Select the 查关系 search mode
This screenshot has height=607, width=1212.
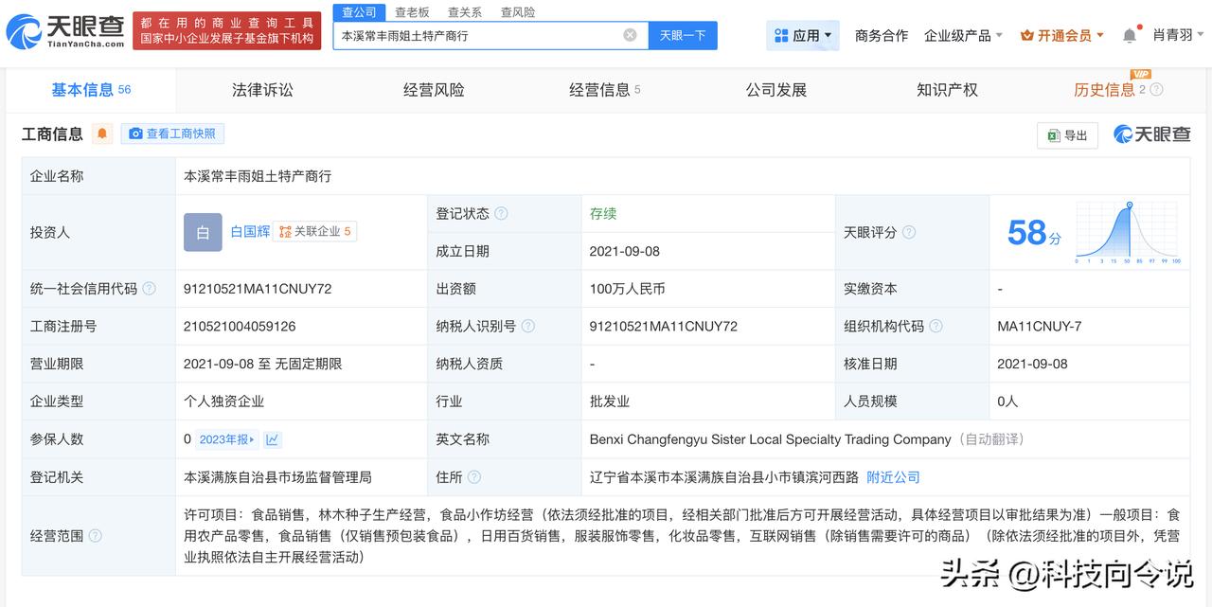[x=465, y=12]
